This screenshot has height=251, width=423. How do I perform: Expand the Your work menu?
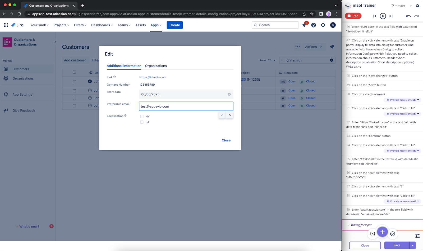coord(40,25)
